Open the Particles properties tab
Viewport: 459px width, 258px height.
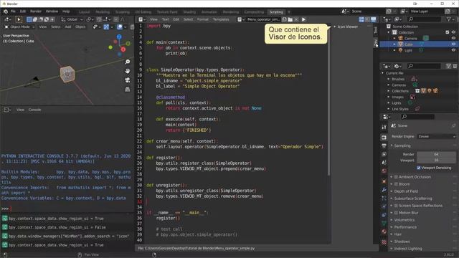(384, 199)
